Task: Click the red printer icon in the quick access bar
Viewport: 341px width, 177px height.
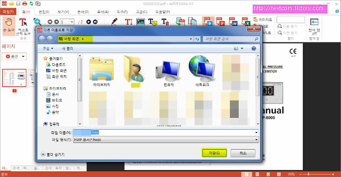Action: [25, 3]
